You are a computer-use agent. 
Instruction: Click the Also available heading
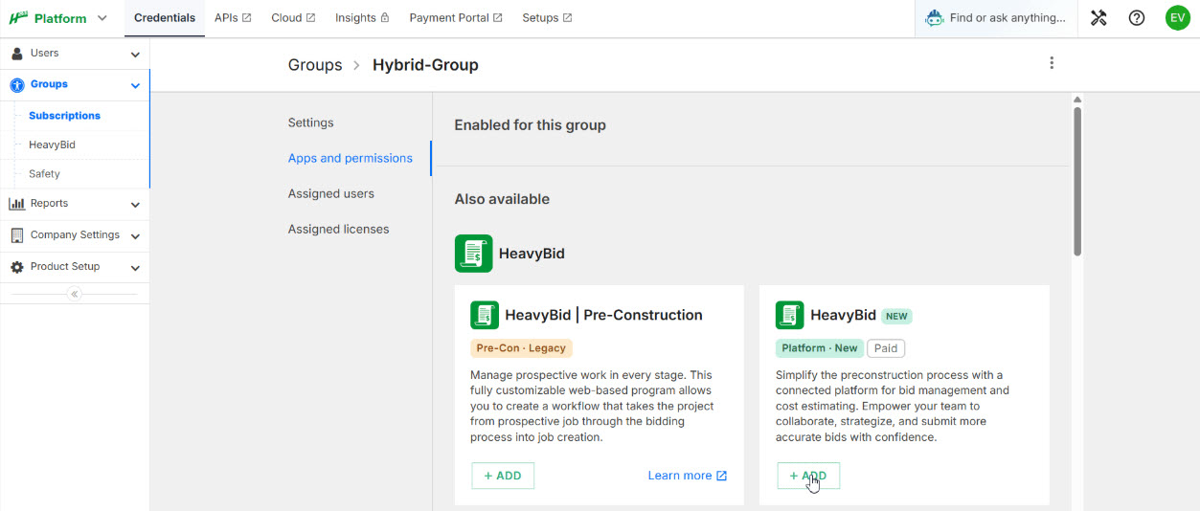[x=502, y=199]
